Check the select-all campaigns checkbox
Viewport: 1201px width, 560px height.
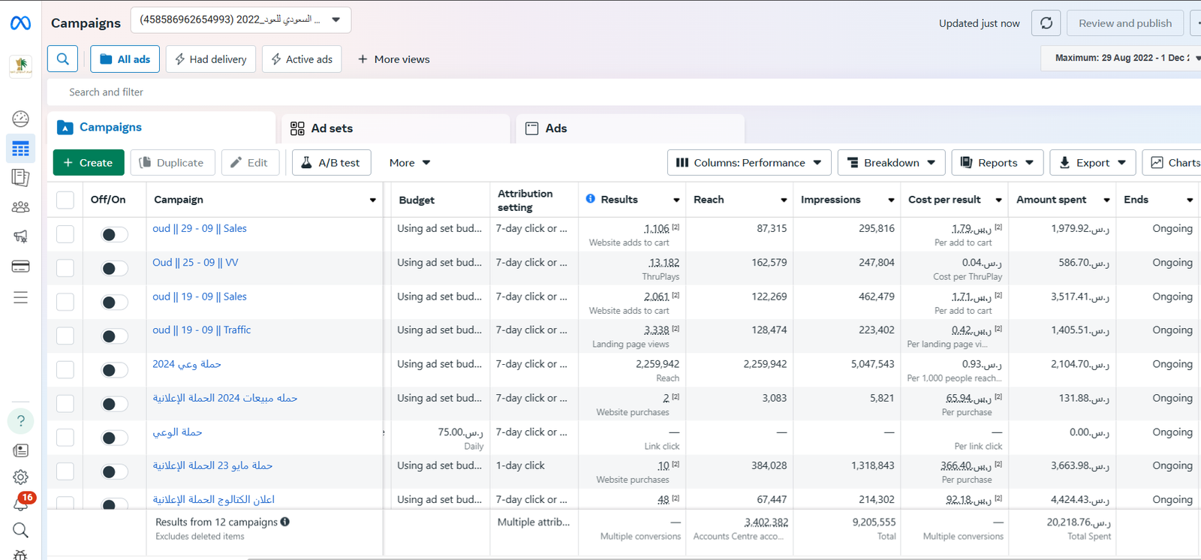65,200
